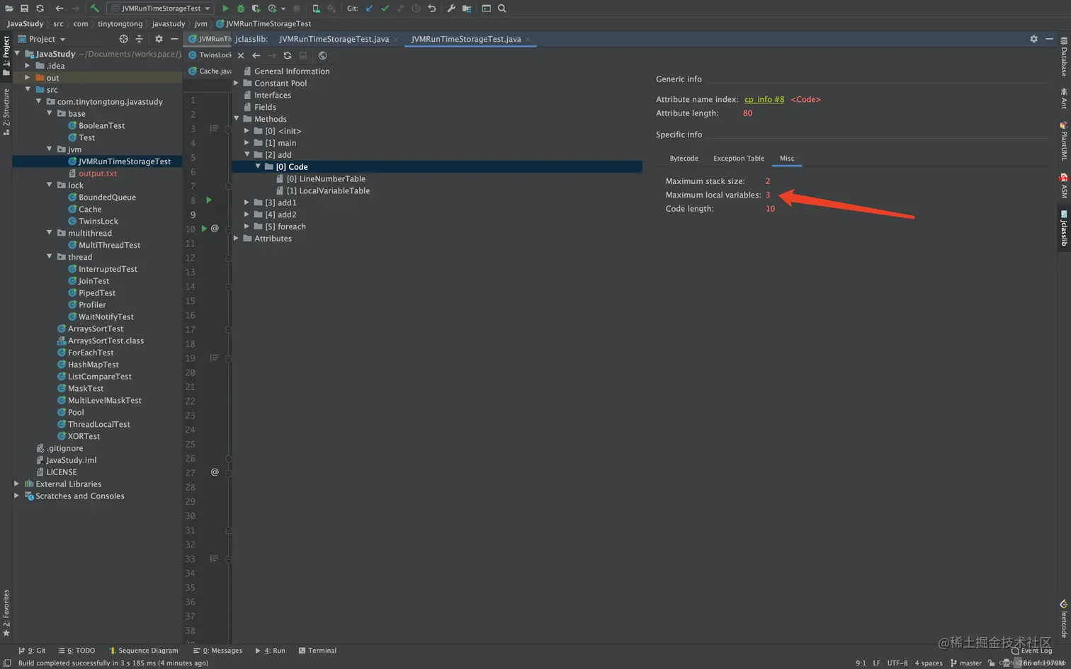Build project with the hammer icon
The height and width of the screenshot is (669, 1071).
(94, 8)
